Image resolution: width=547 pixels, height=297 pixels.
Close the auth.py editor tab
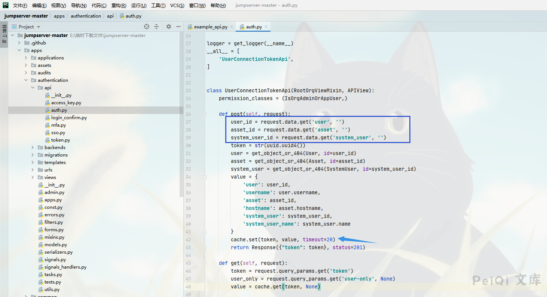266,27
